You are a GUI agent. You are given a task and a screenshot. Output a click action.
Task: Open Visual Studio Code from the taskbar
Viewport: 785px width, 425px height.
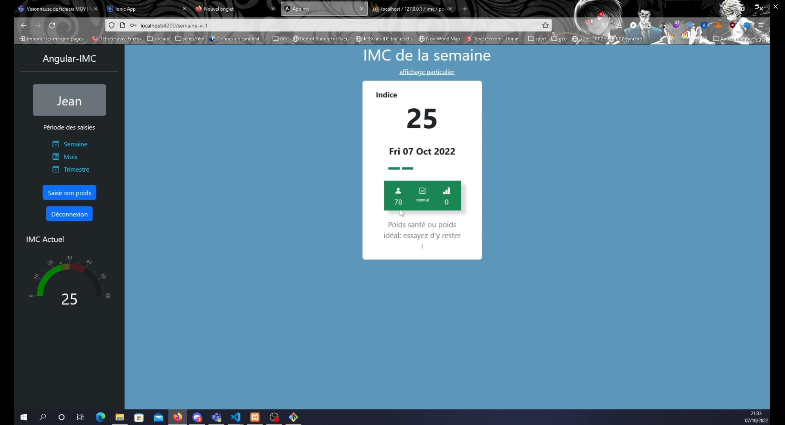pyautogui.click(x=236, y=417)
